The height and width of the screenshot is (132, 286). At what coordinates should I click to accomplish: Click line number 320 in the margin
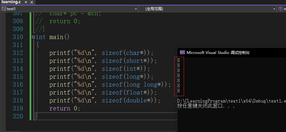(18, 116)
